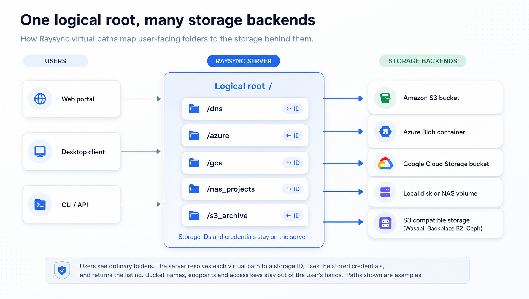
Task: Click '(Wasabi, Backblaze B2, Ceph)' text
Action: coord(443,228)
